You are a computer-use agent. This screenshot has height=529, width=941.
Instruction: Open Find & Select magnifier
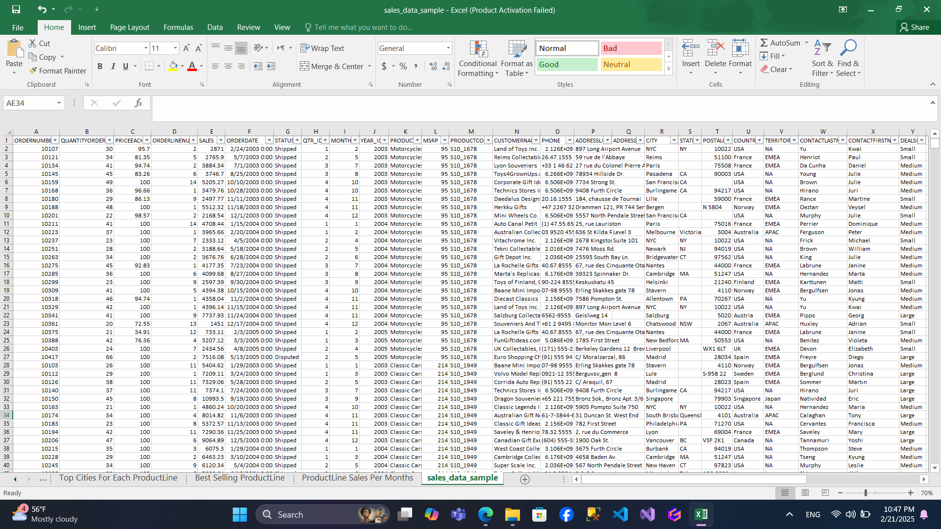(848, 58)
